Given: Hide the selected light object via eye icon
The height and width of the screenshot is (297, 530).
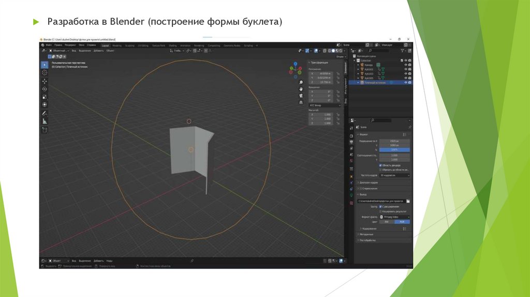Looking at the screenshot, I should pos(405,82).
